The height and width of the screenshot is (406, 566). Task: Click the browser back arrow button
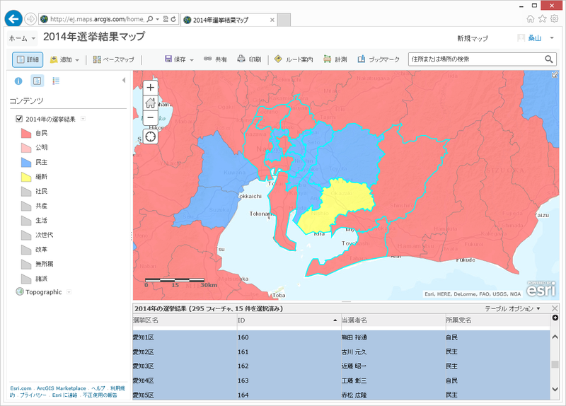click(x=13, y=19)
